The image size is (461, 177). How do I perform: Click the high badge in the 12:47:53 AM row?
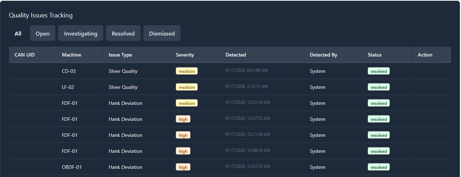(183, 119)
